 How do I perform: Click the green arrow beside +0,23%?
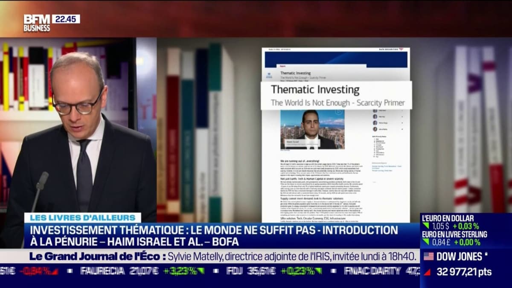coord(318,271)
